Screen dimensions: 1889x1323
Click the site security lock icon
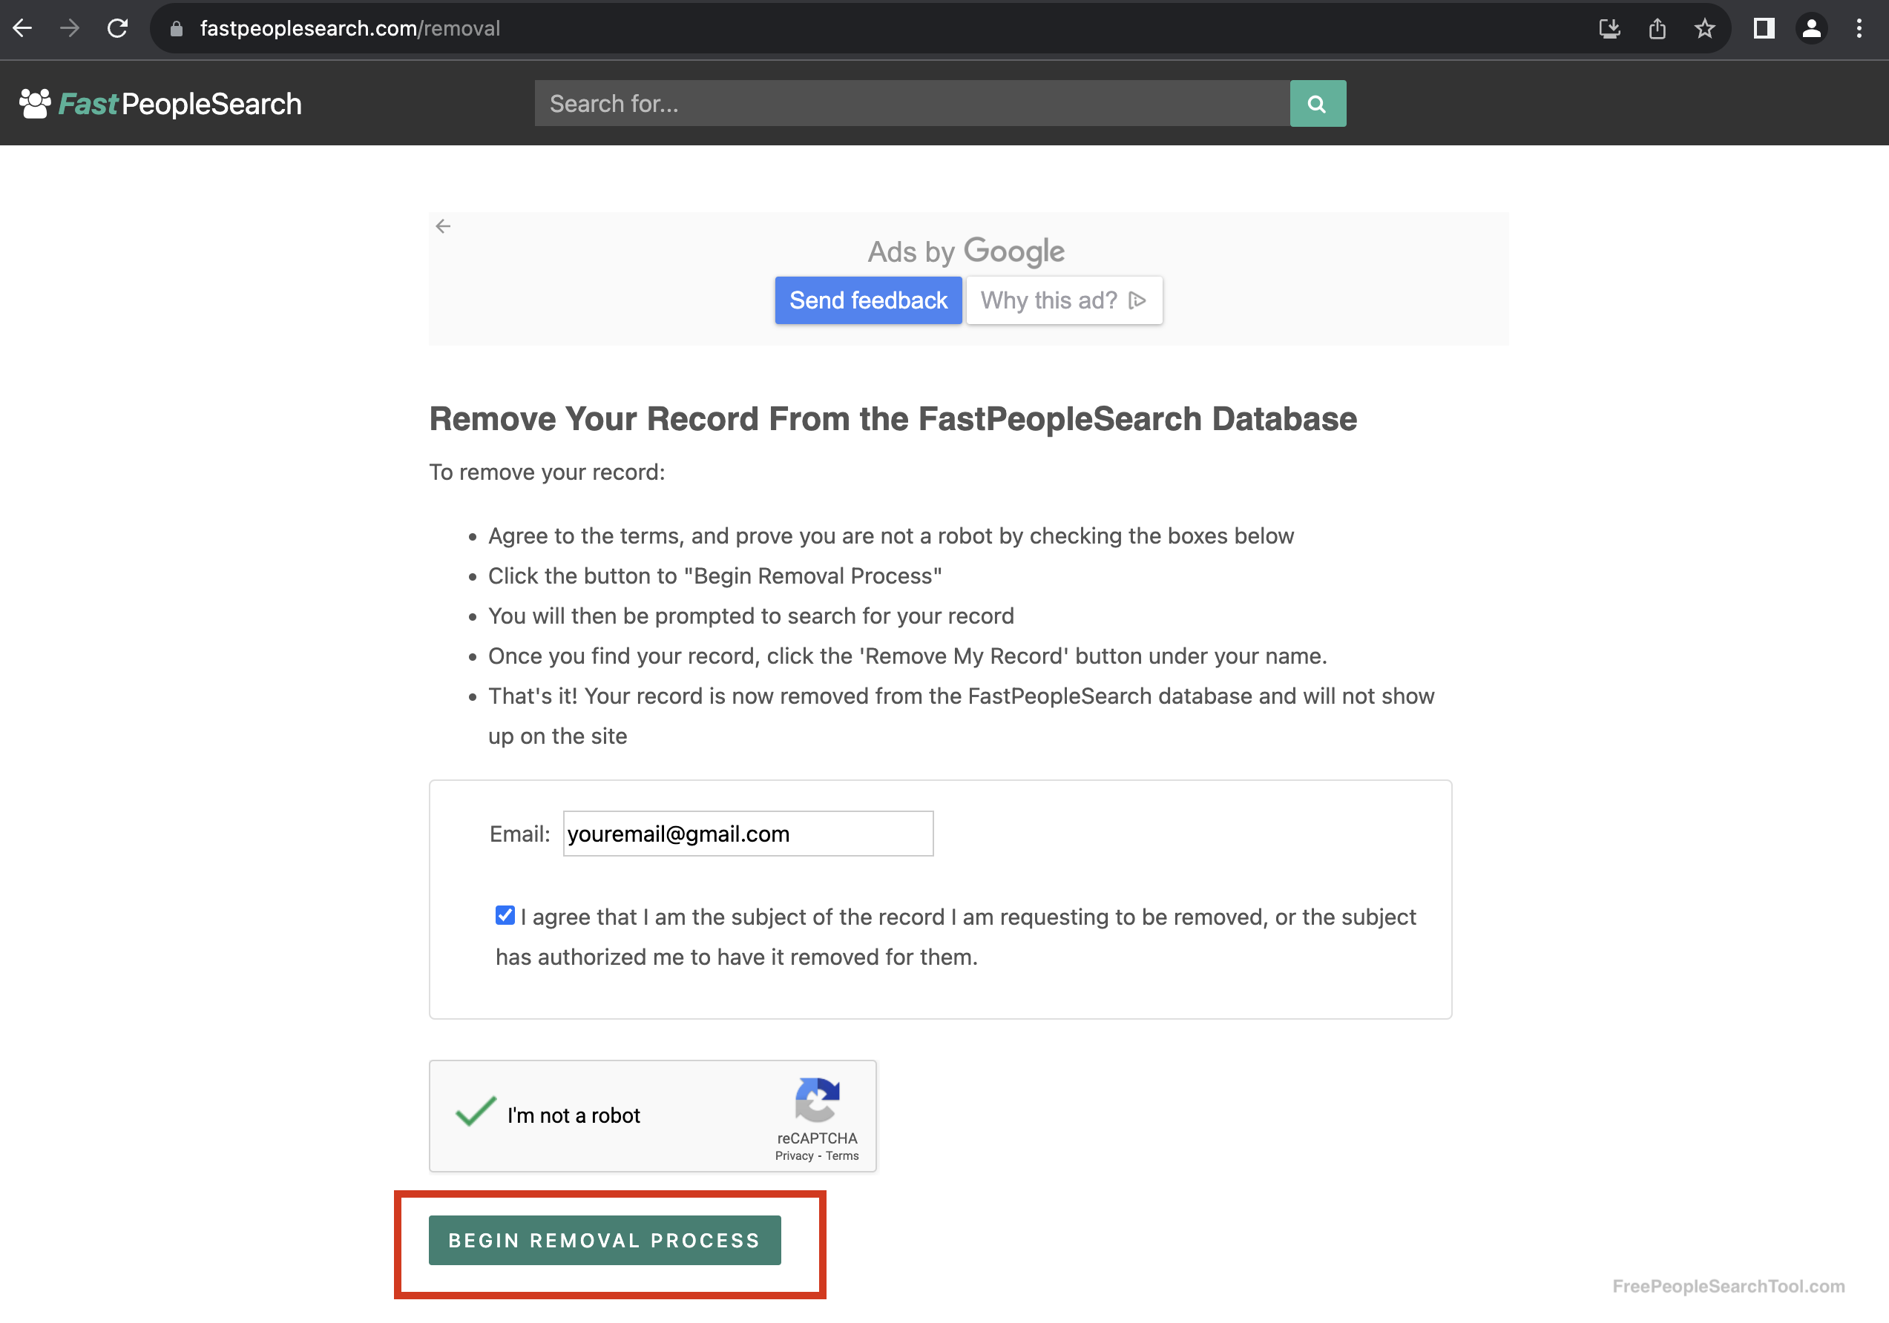tap(176, 28)
